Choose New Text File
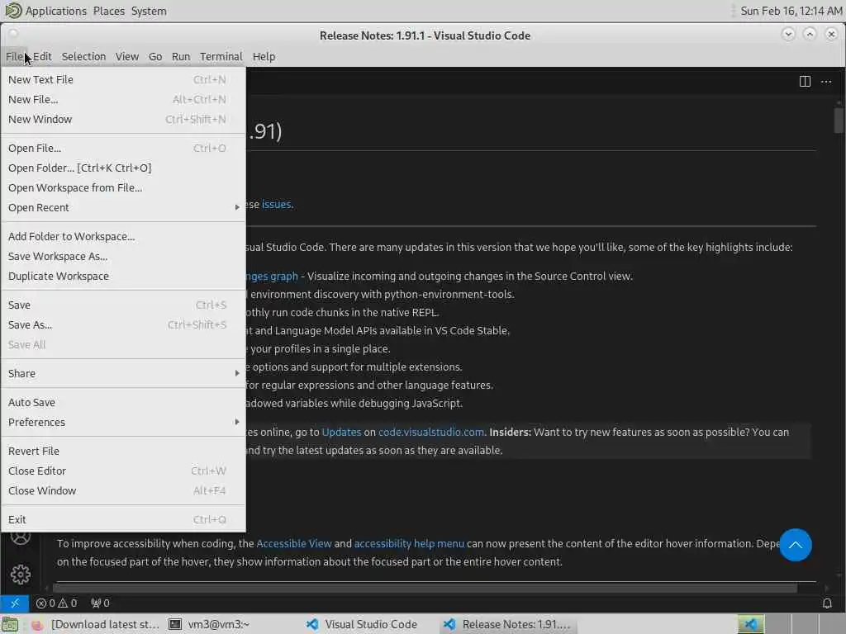 coord(124,79)
